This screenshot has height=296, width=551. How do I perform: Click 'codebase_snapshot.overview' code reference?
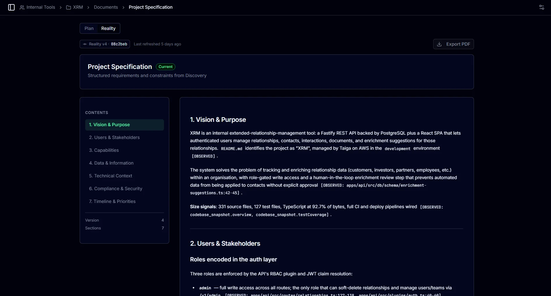[221, 215]
